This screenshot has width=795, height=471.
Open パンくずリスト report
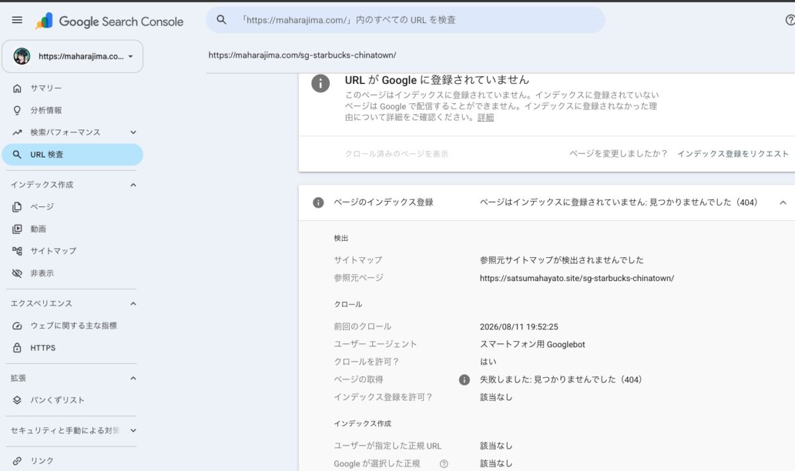pos(72,400)
